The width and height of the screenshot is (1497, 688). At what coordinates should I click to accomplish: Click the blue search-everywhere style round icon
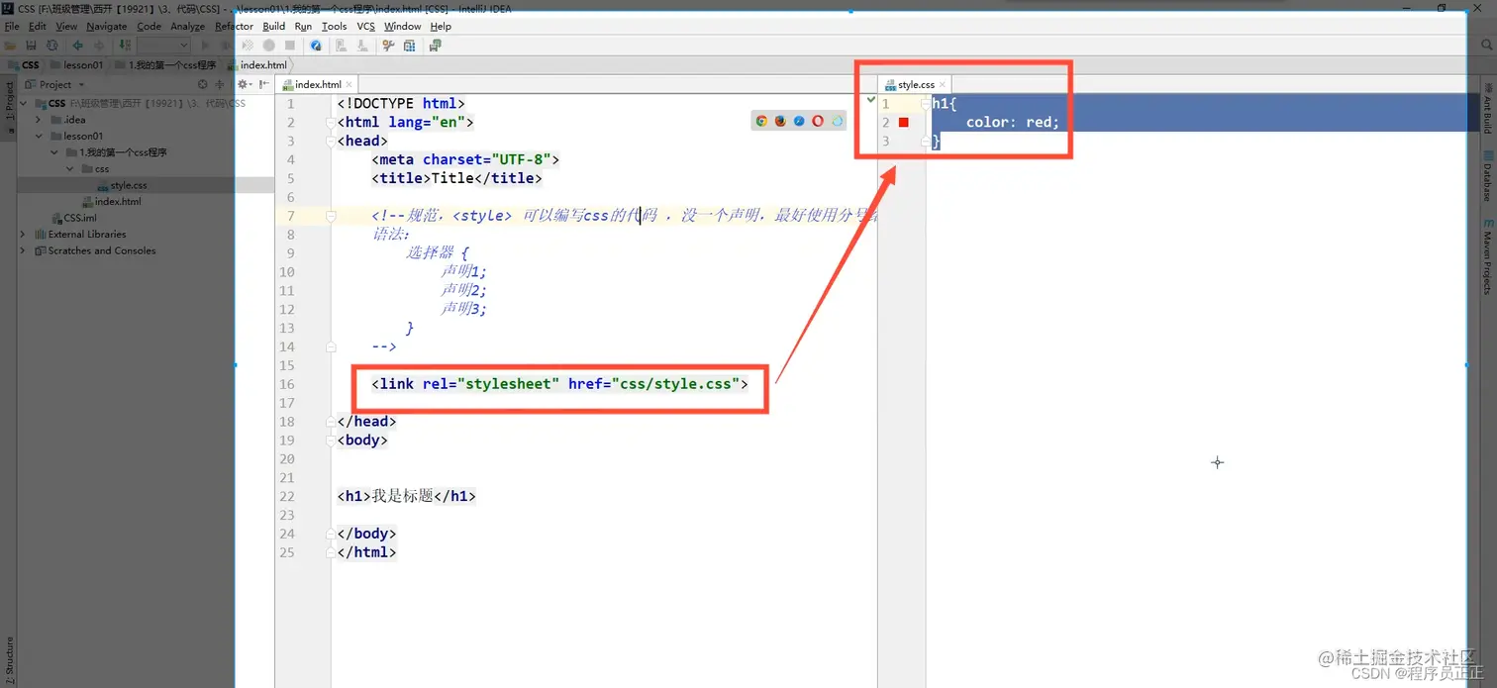[x=316, y=46]
